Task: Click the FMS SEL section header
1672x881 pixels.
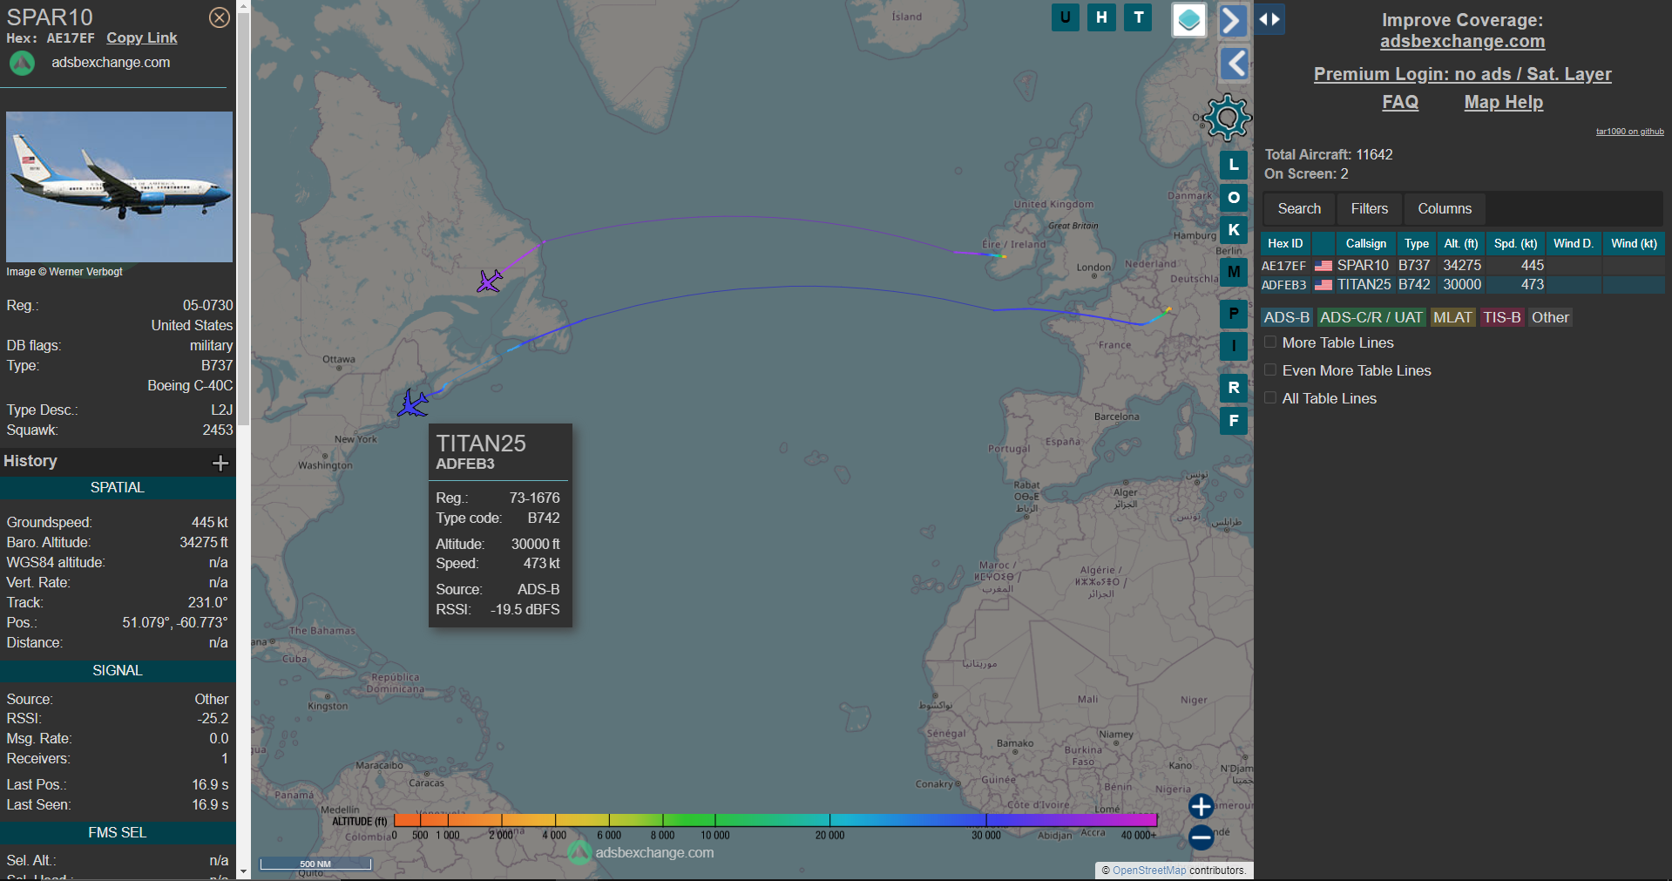Action: (118, 833)
